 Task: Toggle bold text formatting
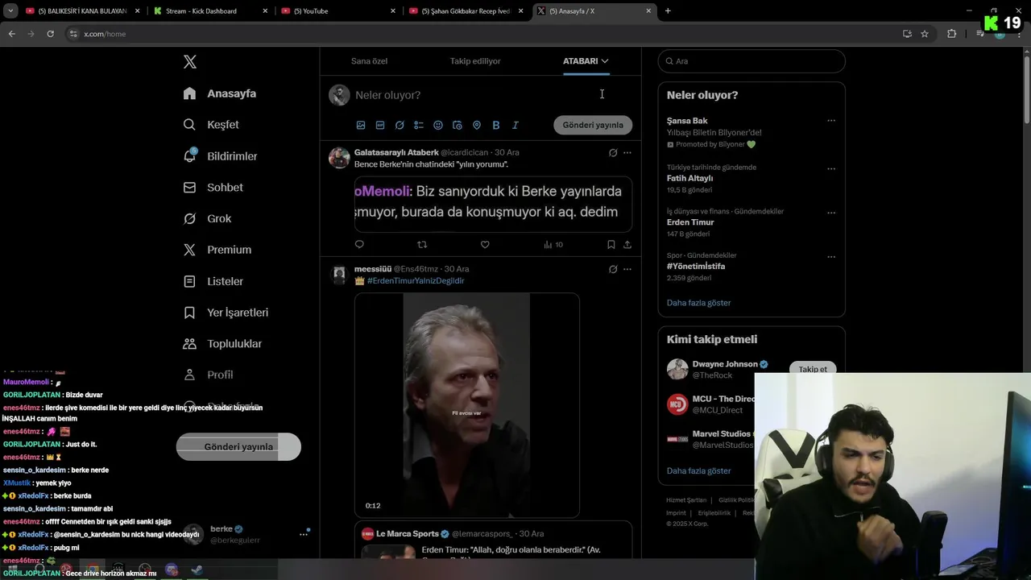pos(496,125)
